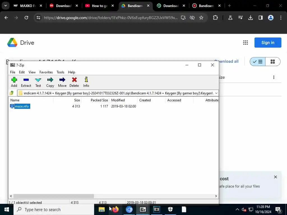The width and height of the screenshot is (287, 215).
Task: Open a new browser tab
Action: click(229, 6)
